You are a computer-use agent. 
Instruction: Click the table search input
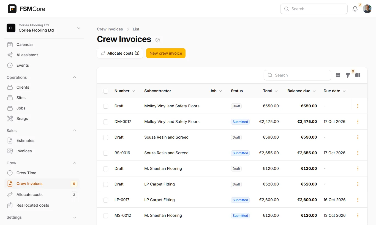pos(297,75)
